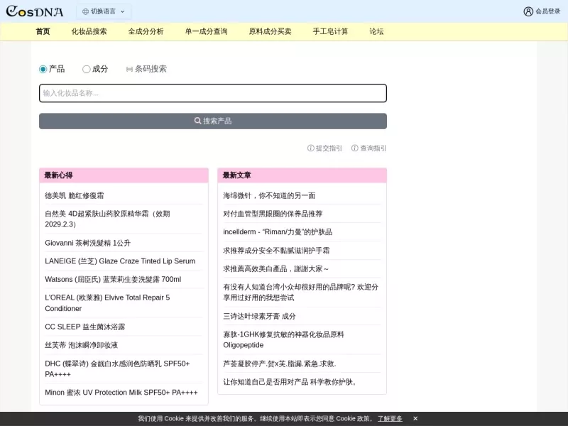Open the 化妆品搜索 menu item
This screenshot has height=426, width=568.
pyautogui.click(x=89, y=31)
